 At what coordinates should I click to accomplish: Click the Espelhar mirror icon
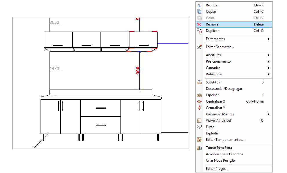(199, 95)
